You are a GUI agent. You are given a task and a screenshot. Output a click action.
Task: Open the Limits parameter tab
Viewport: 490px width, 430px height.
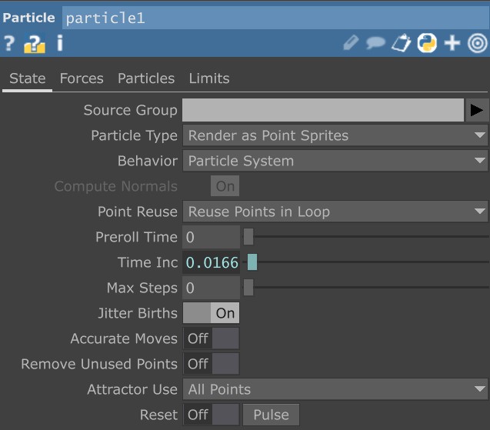pos(209,78)
